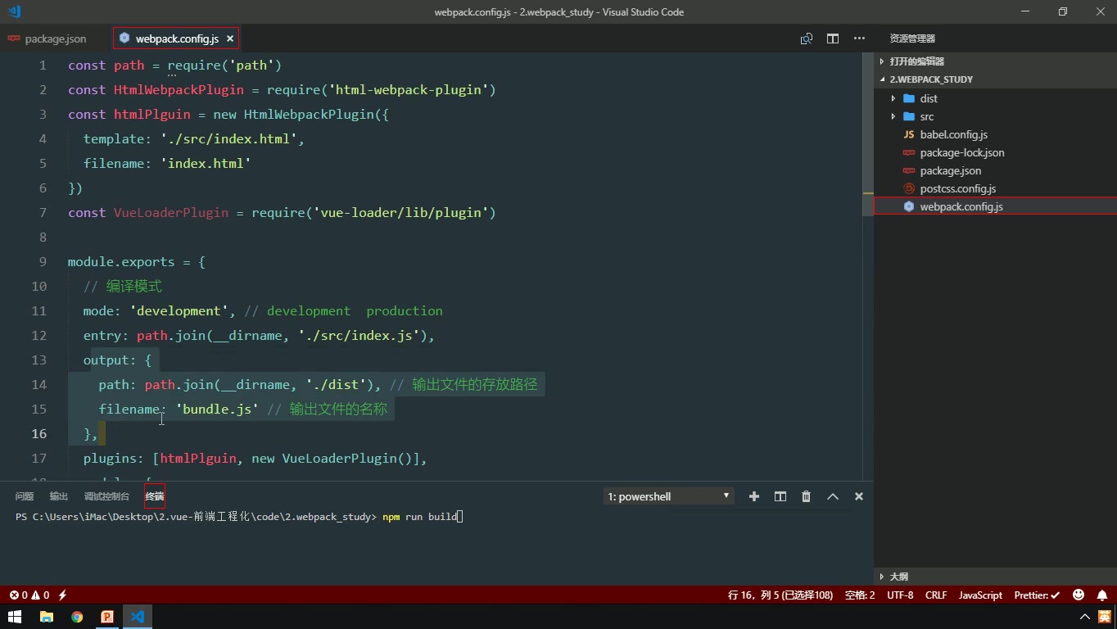
Task: Select the webpack.config.js editor tab
Action: [176, 38]
